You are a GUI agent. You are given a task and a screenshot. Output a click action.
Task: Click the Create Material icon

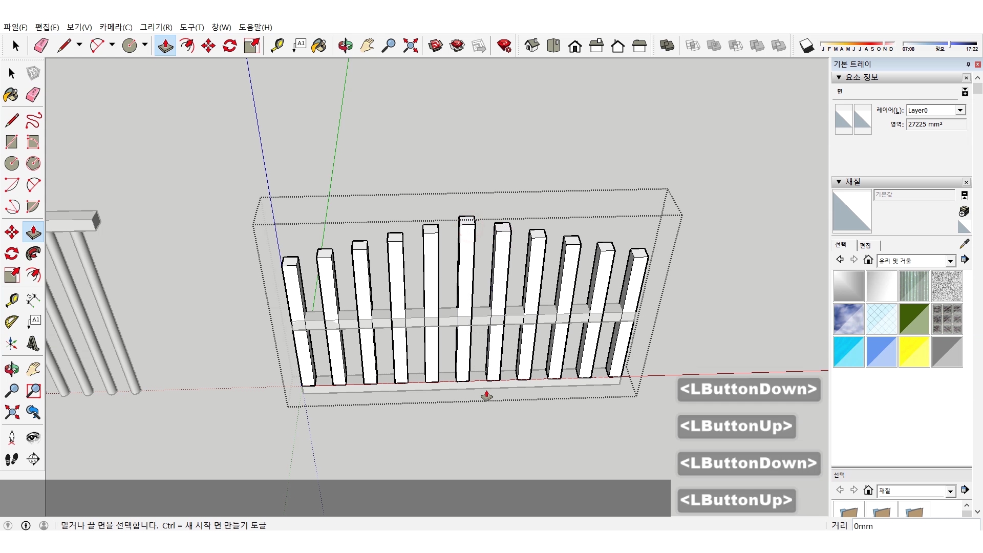click(x=964, y=211)
